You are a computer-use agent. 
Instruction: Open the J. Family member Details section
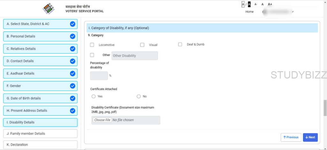40,134
